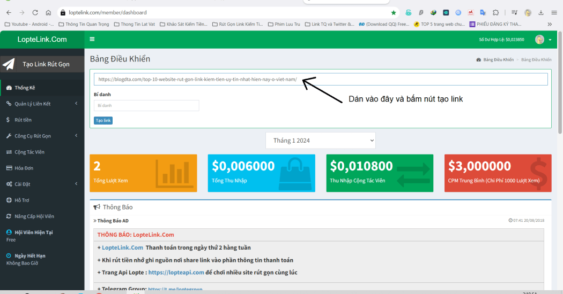563x294 pixels.
Task: Open the browser hamburger menu
Action: click(x=554, y=12)
